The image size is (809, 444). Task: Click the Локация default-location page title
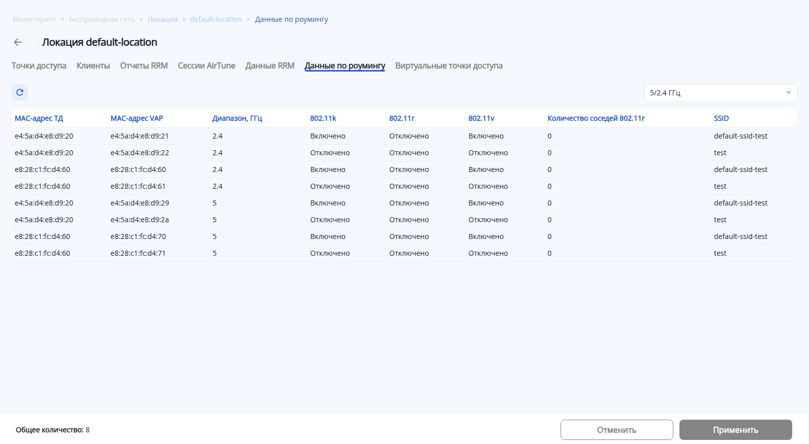[100, 42]
